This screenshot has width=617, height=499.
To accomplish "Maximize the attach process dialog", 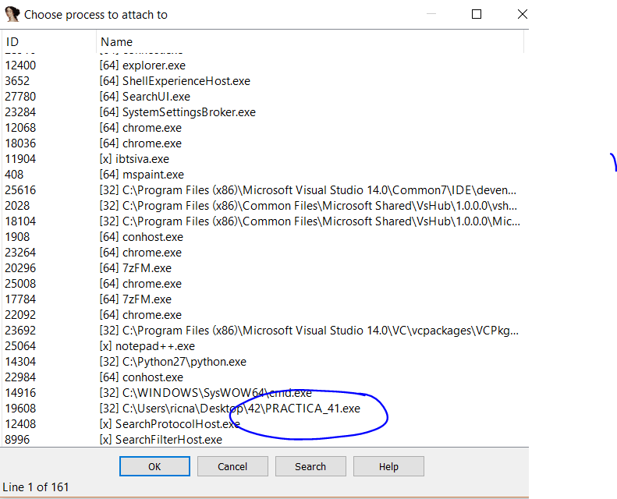I will [x=477, y=14].
